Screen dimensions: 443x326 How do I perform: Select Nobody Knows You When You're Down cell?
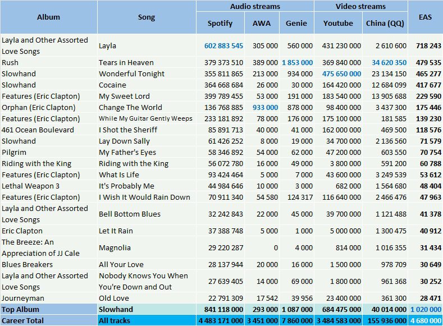147,282
